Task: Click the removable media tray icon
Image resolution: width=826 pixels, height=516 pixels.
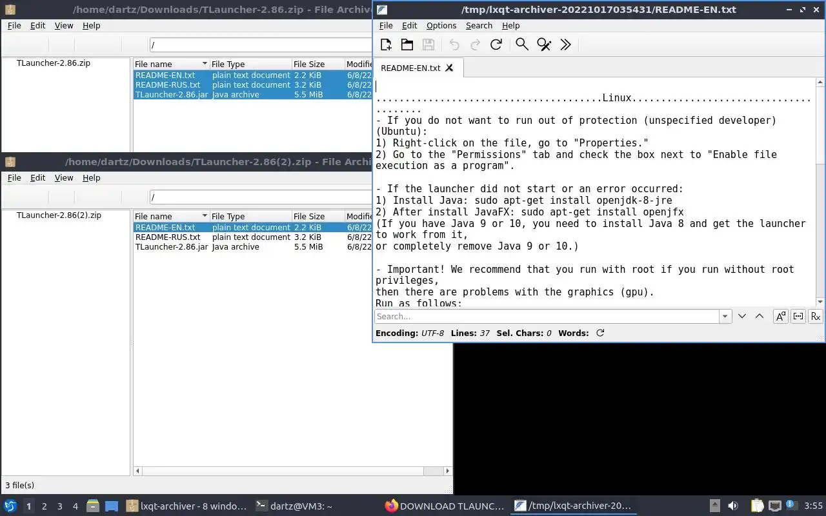Action: (714, 506)
